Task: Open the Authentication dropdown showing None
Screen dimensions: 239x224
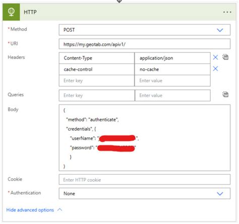Action: [x=145, y=194]
